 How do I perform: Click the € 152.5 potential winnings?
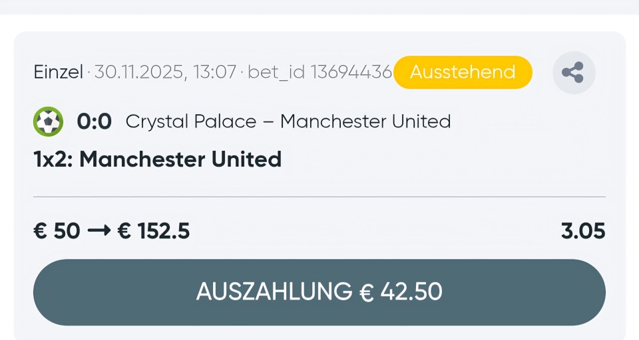click(154, 231)
